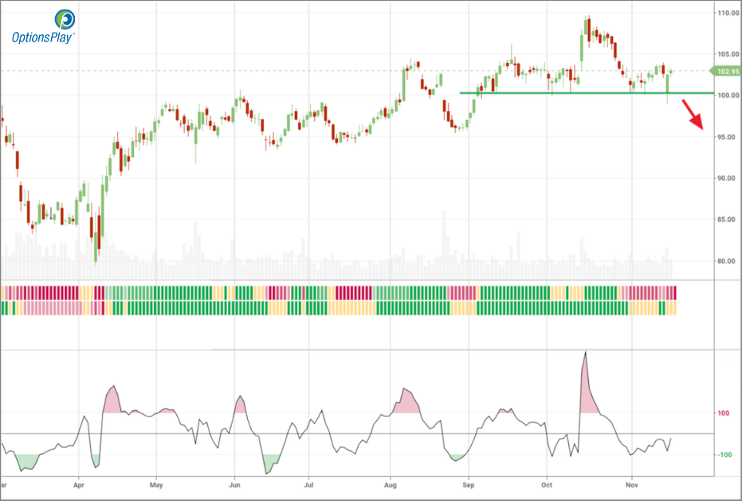
Task: Click the green 102.95 current price tag
Action: (x=724, y=72)
